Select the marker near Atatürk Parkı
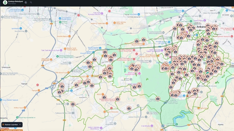The image size is (234, 131). click(158, 98)
